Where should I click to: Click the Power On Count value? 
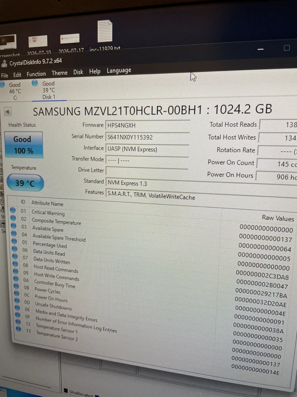point(277,164)
